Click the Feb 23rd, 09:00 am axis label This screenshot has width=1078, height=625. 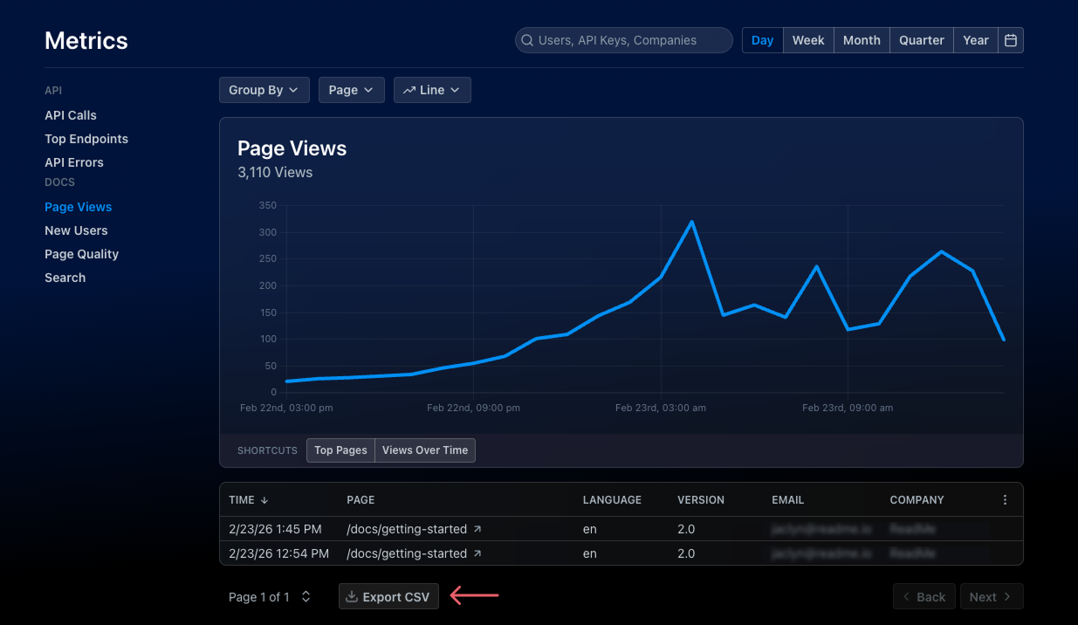pyautogui.click(x=848, y=408)
